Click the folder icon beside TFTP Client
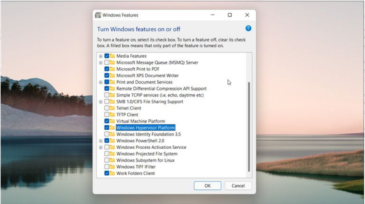Viewport: 365px width, 204px height. (x=112, y=115)
